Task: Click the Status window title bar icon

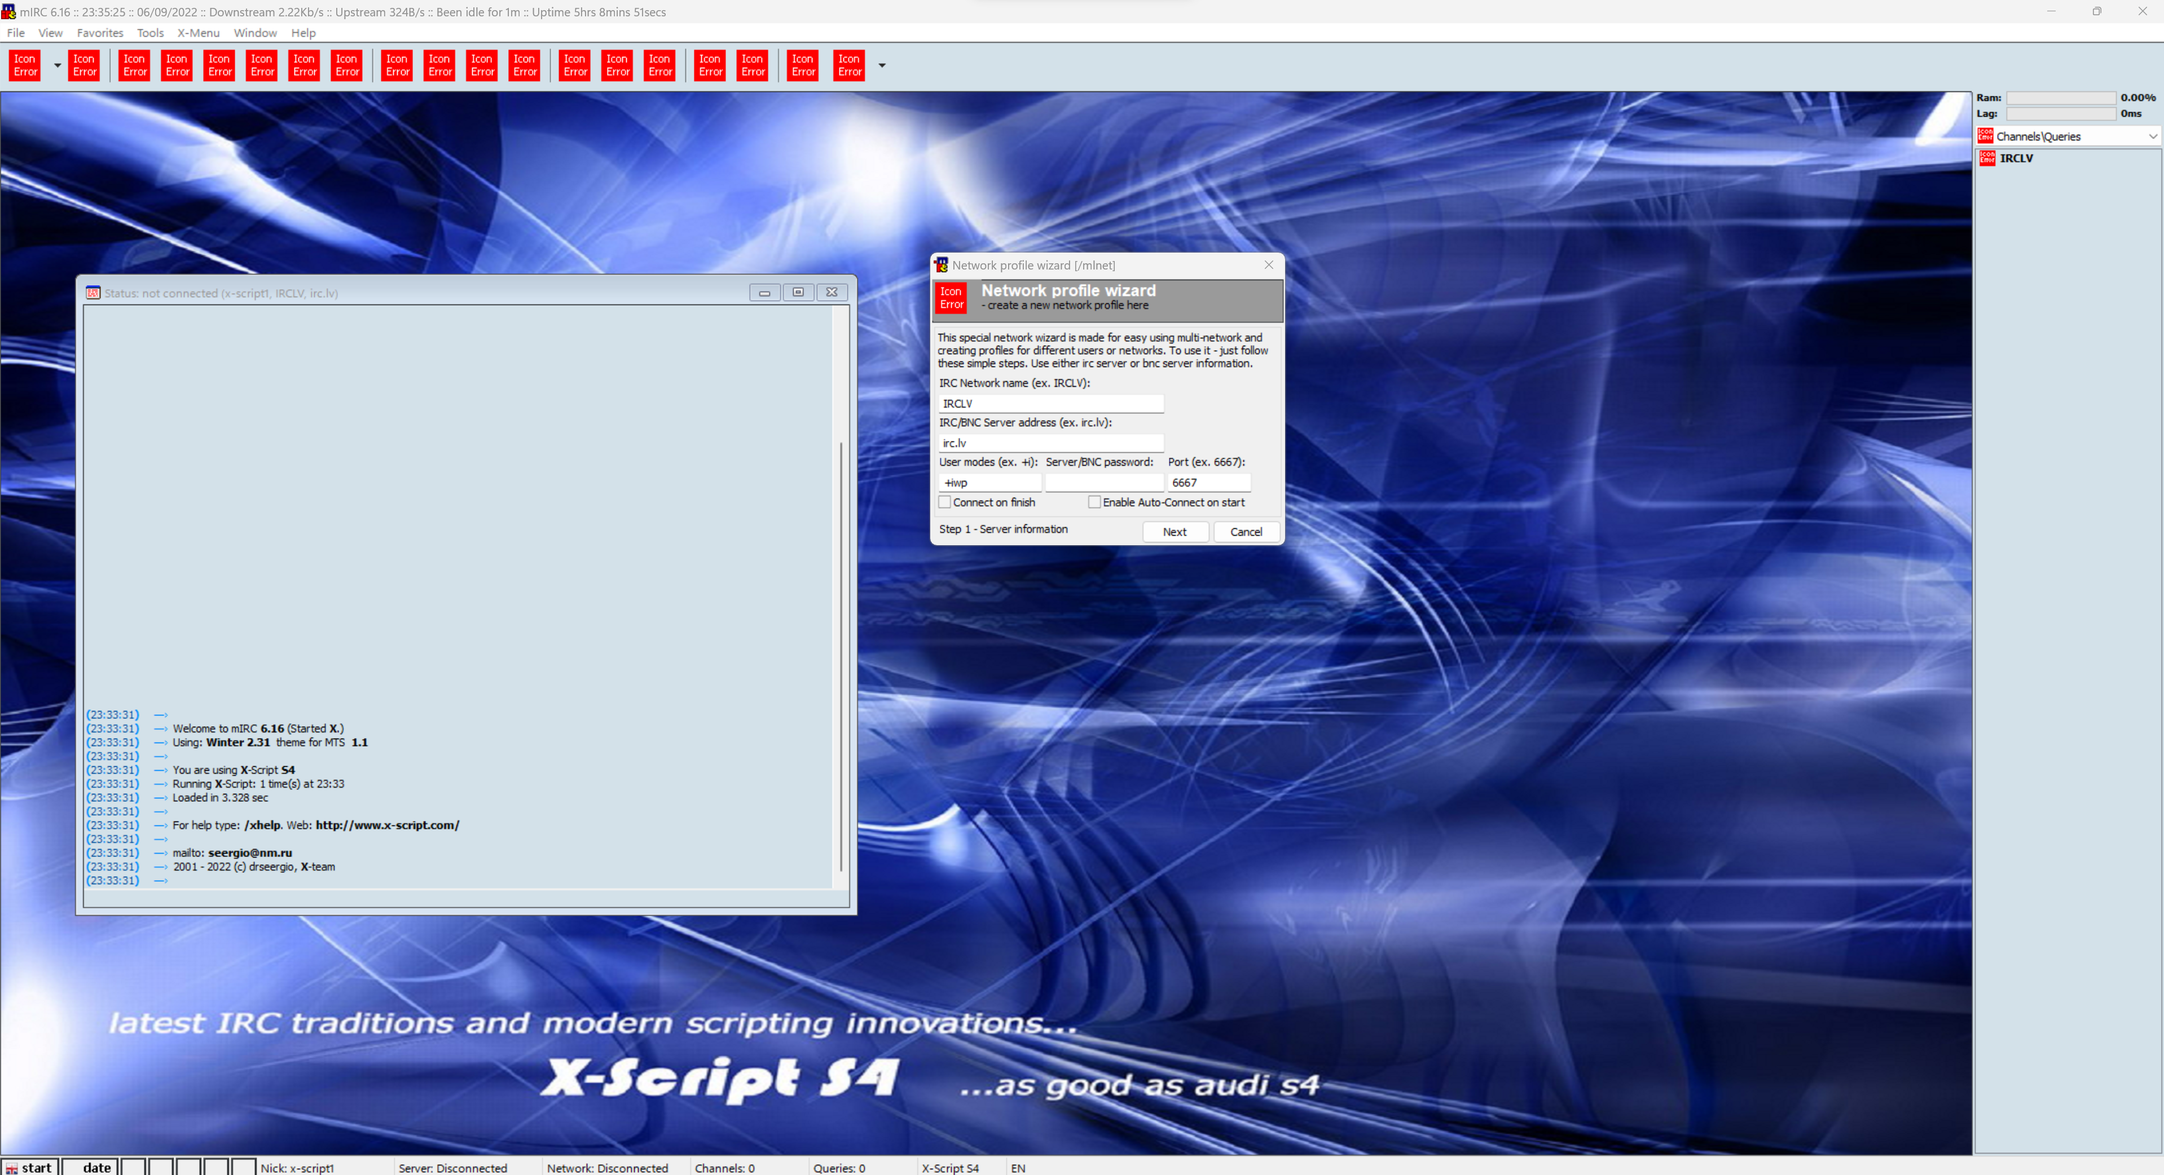Action: click(93, 293)
